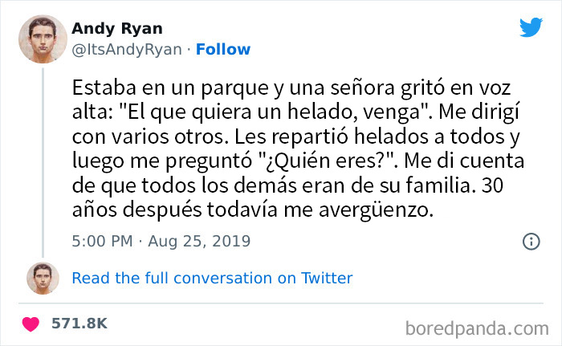View the 571.8K likes count

pos(79,324)
